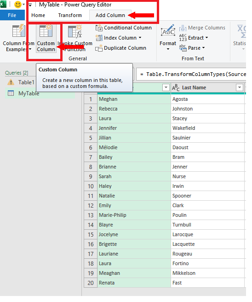Expand the Extract dropdown arrow
This screenshot has height=302, width=252.
tap(206, 38)
